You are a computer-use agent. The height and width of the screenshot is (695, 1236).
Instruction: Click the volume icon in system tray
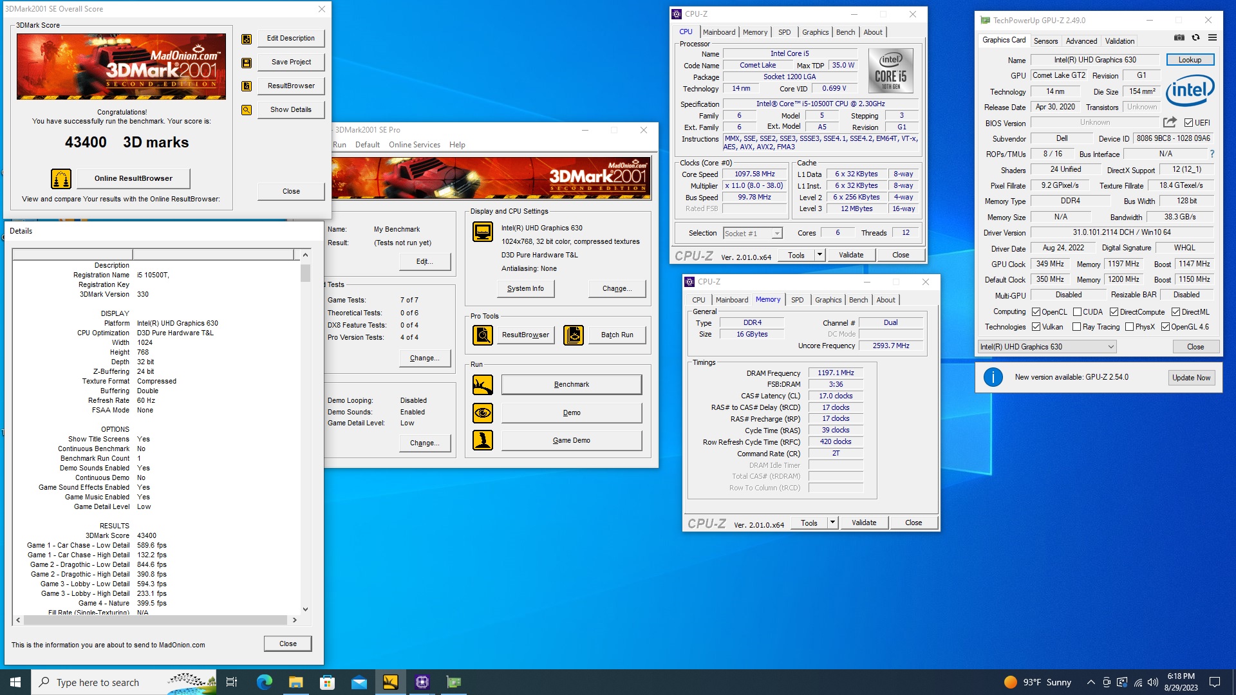click(1152, 682)
